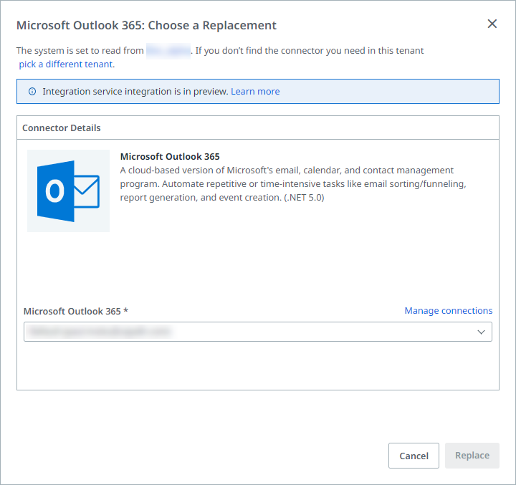
Task: Click the 'Microsoft Outlook 365 *' field label
Action: 76,311
